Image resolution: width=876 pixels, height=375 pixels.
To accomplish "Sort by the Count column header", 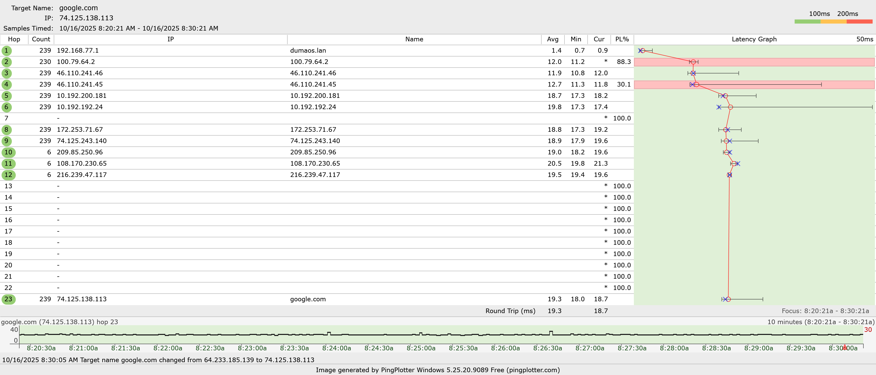I will point(41,39).
